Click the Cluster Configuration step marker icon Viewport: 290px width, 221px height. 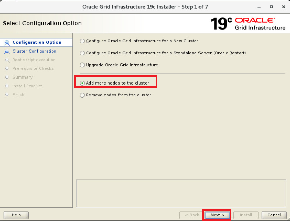(x=7, y=52)
